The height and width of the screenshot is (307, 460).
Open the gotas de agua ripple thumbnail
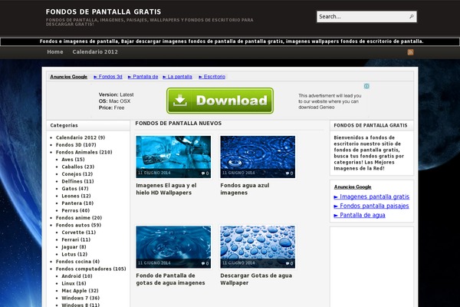pos(173,247)
